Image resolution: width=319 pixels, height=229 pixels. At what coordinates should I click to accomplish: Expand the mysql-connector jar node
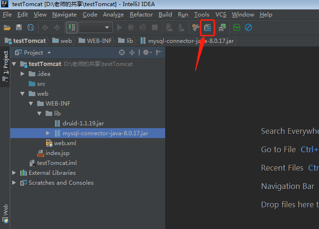48,133
